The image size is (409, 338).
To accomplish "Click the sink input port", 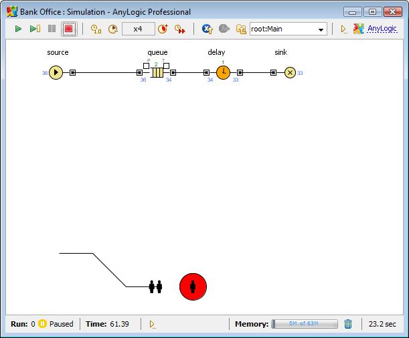I will point(273,72).
